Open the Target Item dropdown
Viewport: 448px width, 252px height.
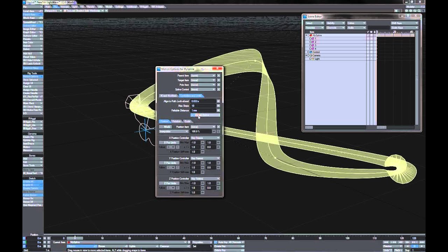[x=203, y=80]
